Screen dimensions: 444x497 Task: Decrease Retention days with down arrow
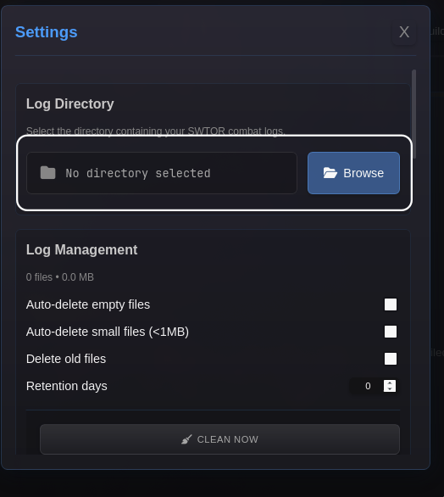390,389
